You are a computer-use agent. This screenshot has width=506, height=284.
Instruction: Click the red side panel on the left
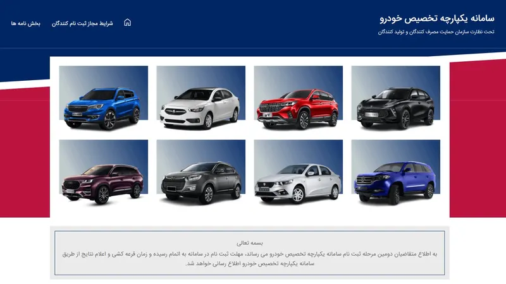(x=25, y=155)
